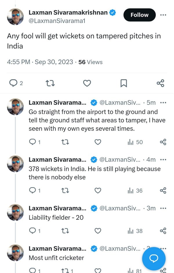Share the main tweet
Screen dimensions: 174x273
(x=160, y=83)
